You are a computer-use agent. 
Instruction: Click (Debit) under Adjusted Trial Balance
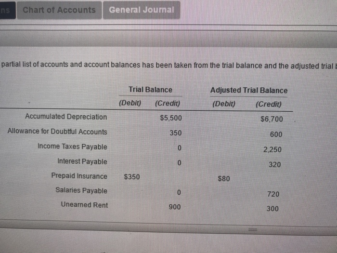224,104
